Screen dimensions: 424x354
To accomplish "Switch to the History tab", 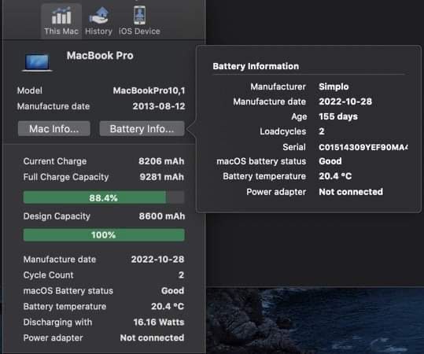I will (98, 21).
